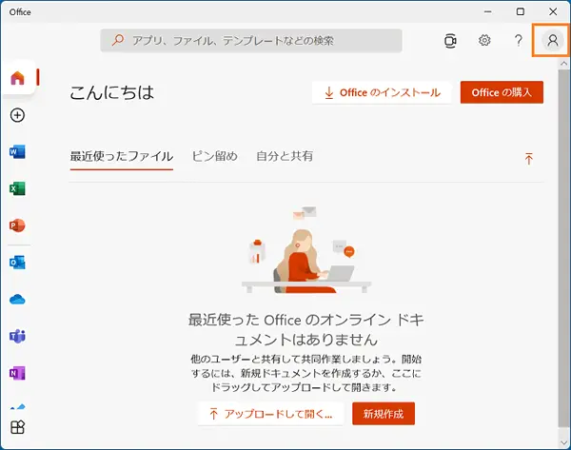Click the account profile icon

coord(552,40)
